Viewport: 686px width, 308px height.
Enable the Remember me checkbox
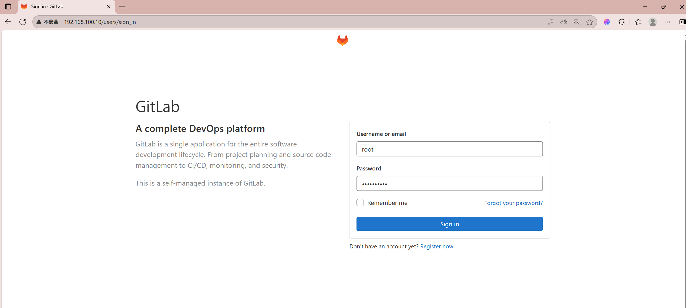[x=360, y=203]
